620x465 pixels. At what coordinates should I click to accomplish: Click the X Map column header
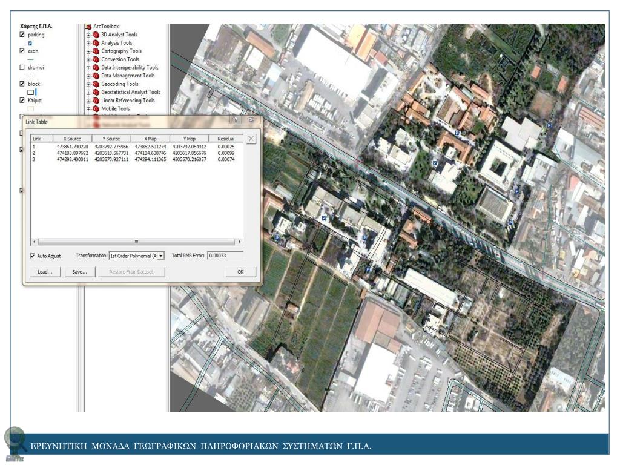click(150, 139)
